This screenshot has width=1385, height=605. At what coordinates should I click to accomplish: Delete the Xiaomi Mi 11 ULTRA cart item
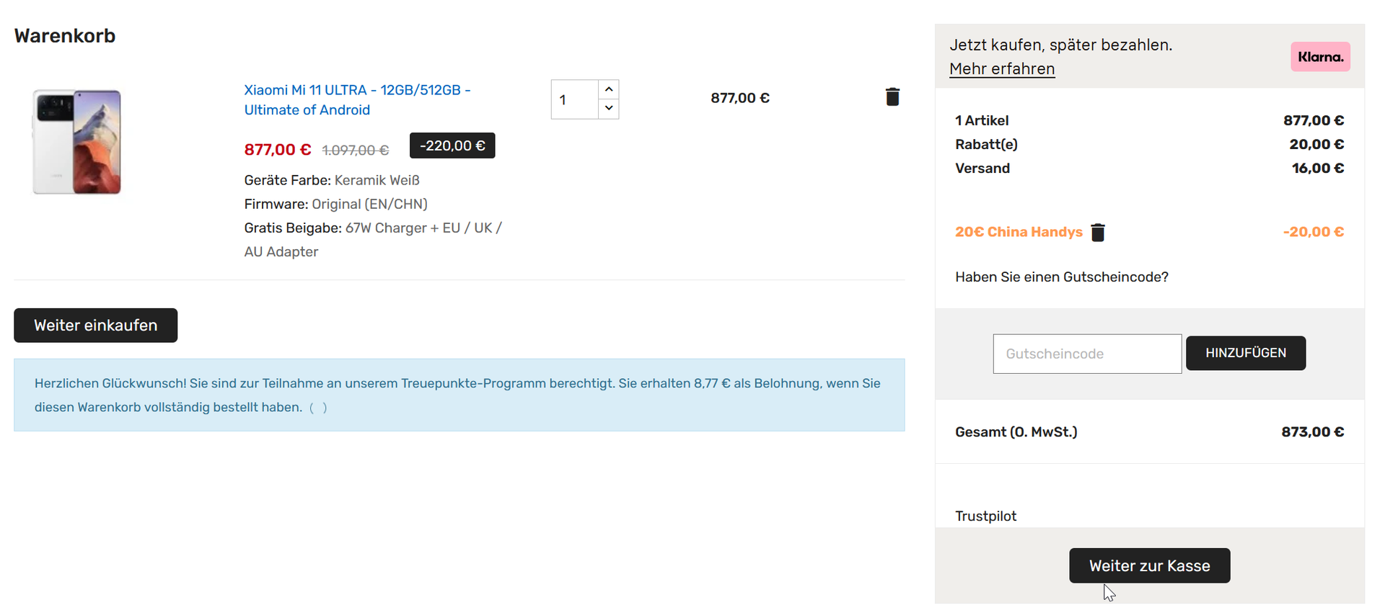(892, 97)
